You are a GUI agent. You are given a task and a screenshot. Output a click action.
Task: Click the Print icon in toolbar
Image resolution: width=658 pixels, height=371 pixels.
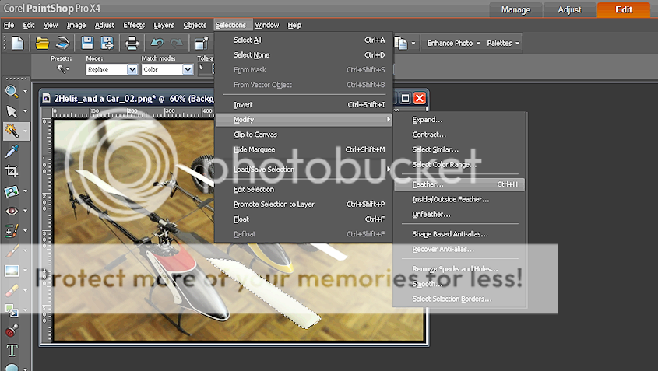coord(132,43)
